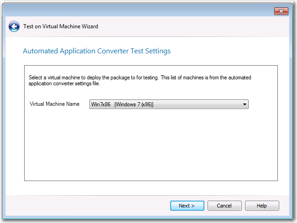Click the word 'Win7x86' in the combo box
The height and width of the screenshot is (223, 297).
pyautogui.click(x=100, y=104)
